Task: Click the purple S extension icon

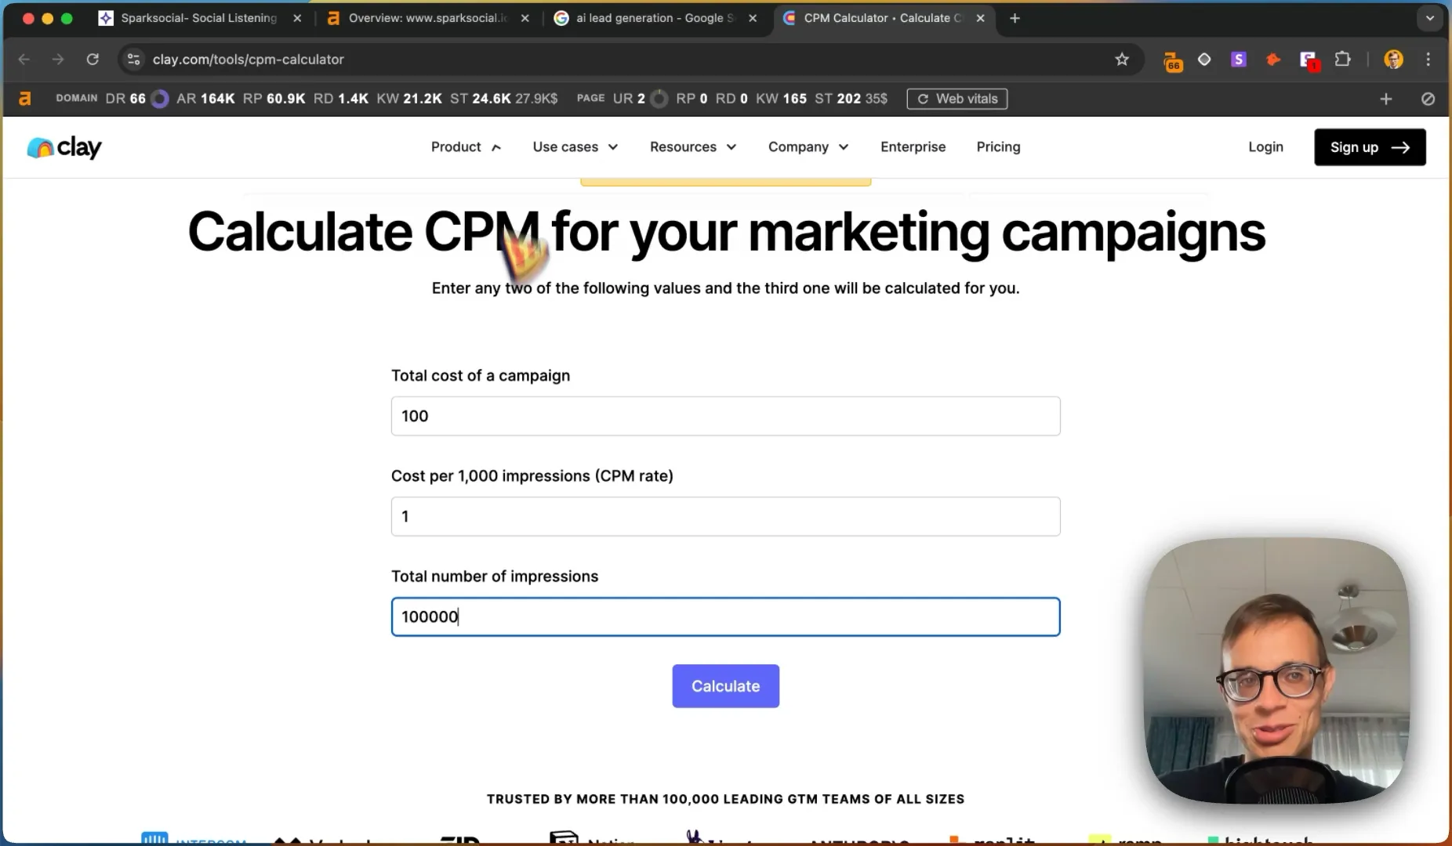Action: (1239, 60)
